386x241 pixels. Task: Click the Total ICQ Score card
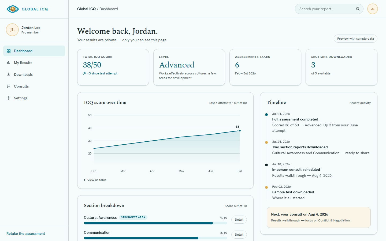113,67
